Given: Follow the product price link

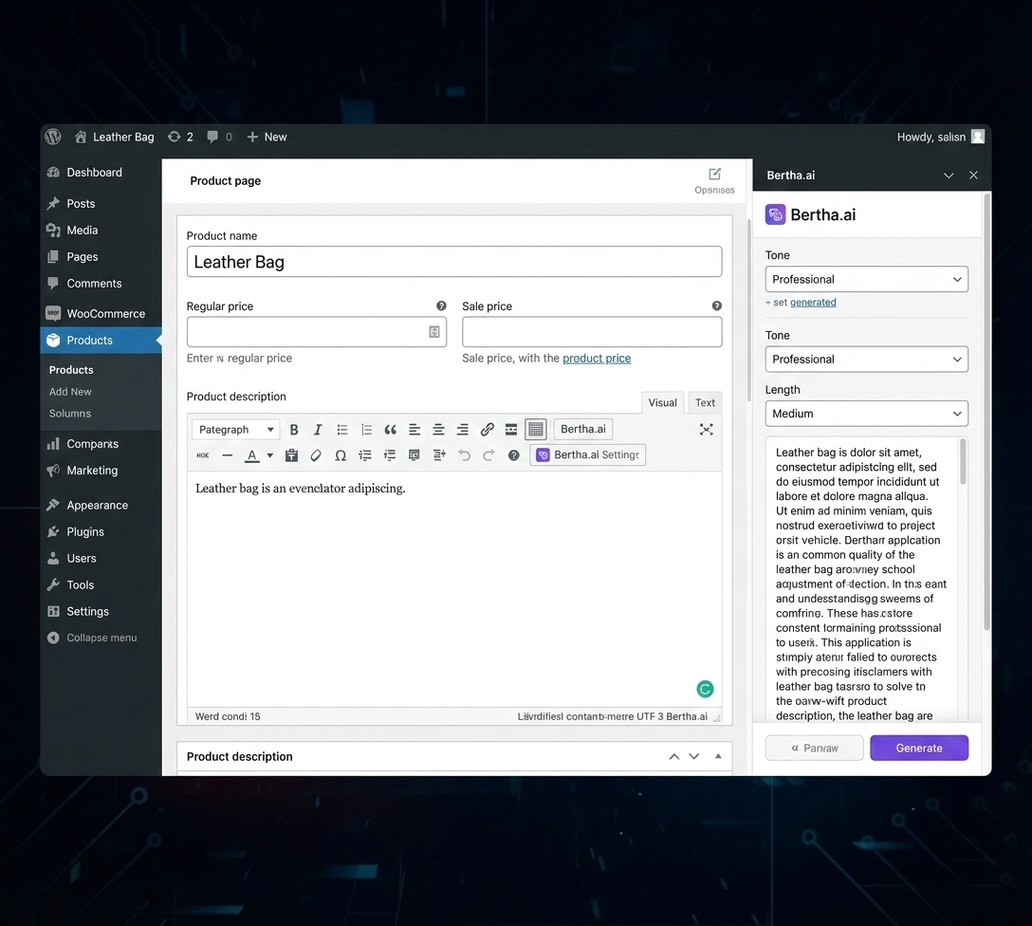Looking at the screenshot, I should pos(597,359).
